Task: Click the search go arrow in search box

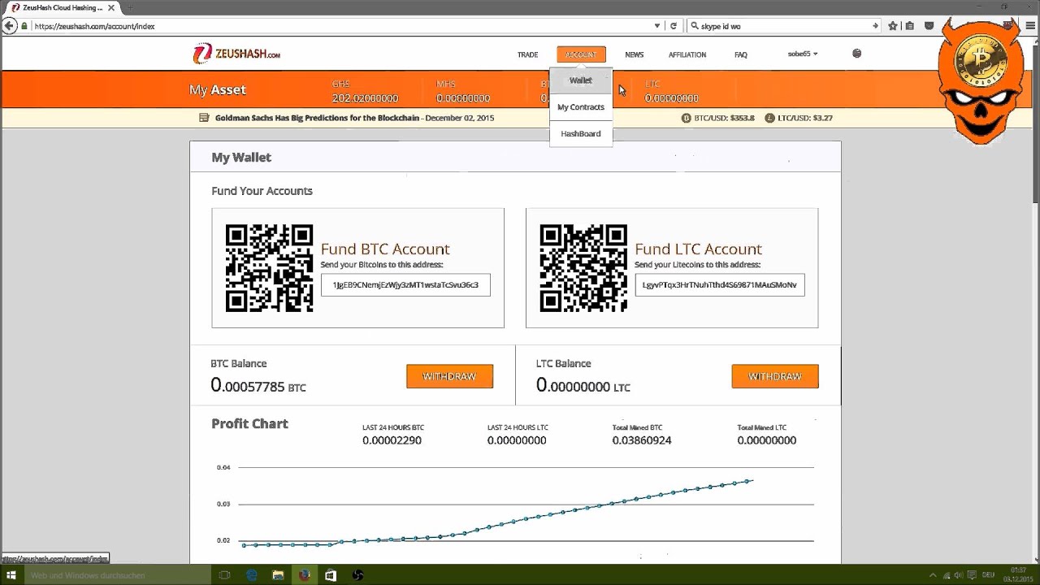Action: pos(875,26)
